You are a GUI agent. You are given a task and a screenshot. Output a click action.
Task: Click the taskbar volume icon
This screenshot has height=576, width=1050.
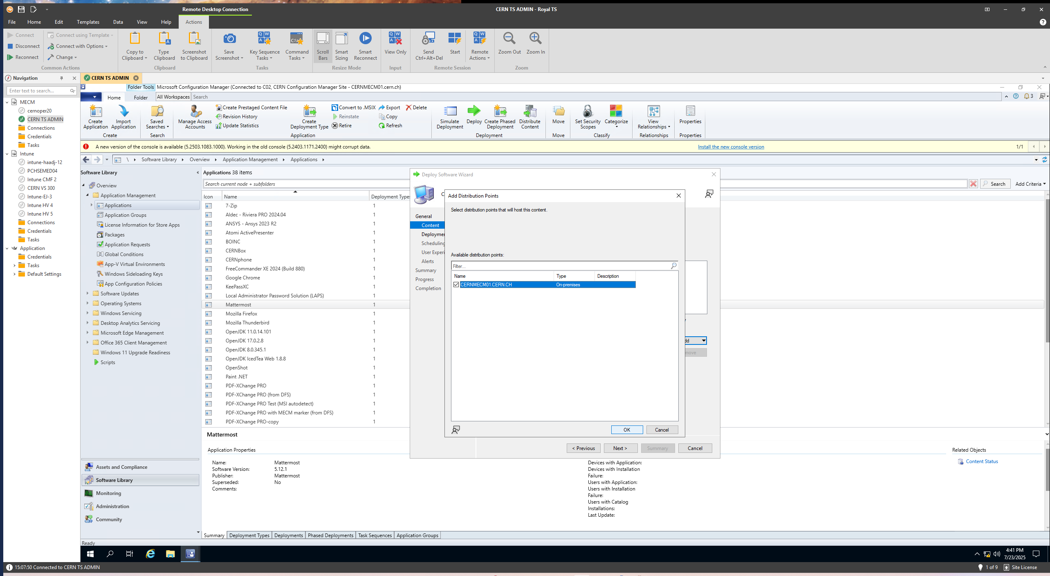[996, 554]
